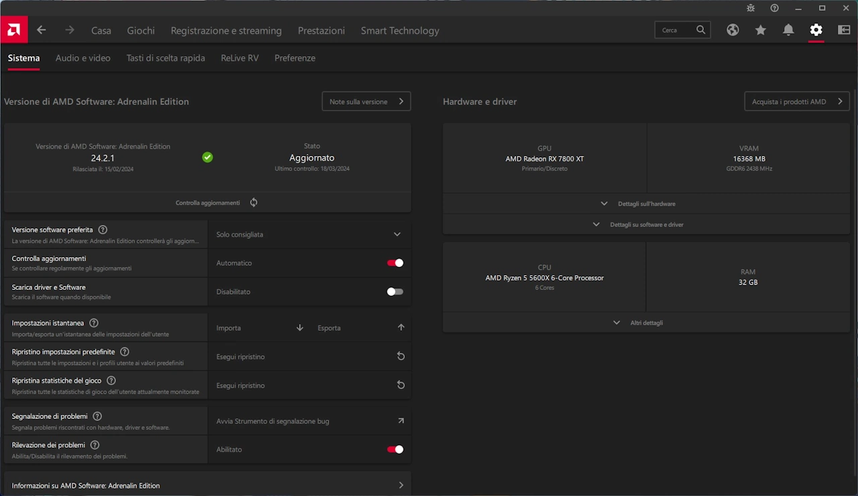The height and width of the screenshot is (496, 858).
Task: Switch to the Audio e video tab
Action: tap(83, 58)
